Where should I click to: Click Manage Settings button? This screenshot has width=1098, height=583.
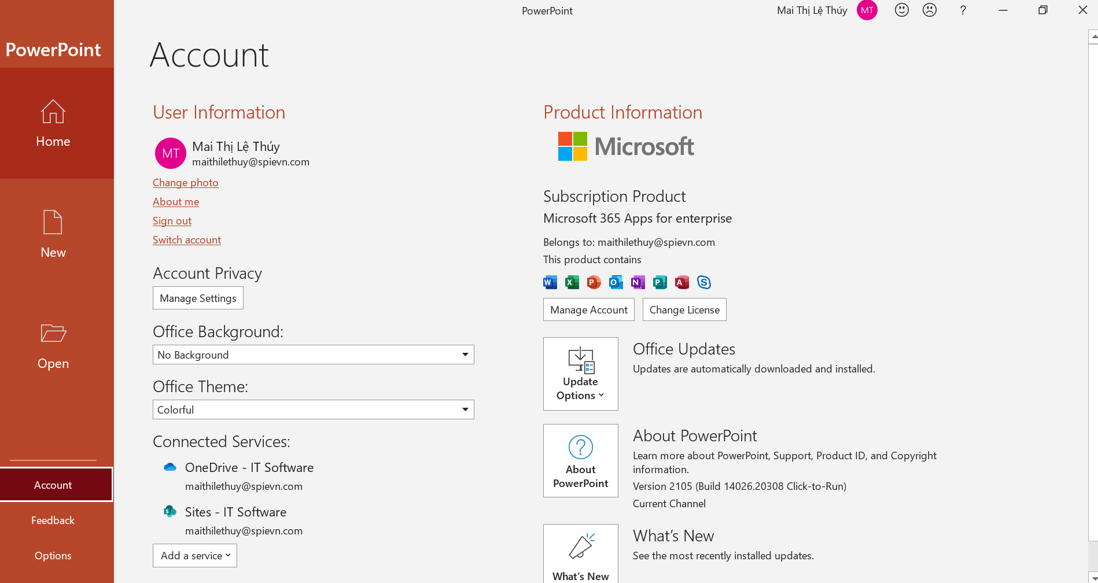pos(198,298)
